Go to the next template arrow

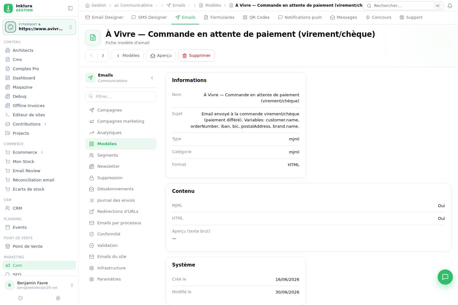pos(103,56)
